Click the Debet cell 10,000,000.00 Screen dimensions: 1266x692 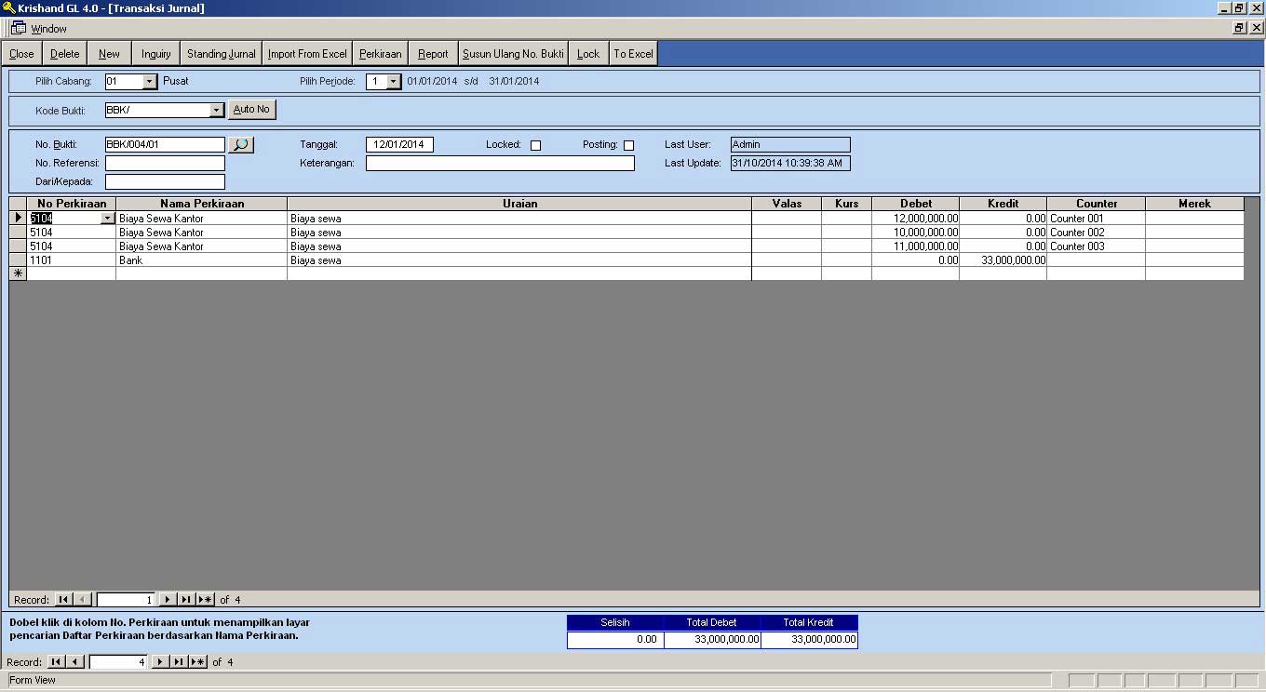point(916,233)
